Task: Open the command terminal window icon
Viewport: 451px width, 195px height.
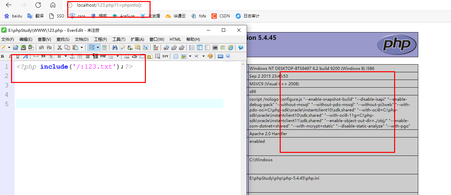Action: tap(215, 47)
